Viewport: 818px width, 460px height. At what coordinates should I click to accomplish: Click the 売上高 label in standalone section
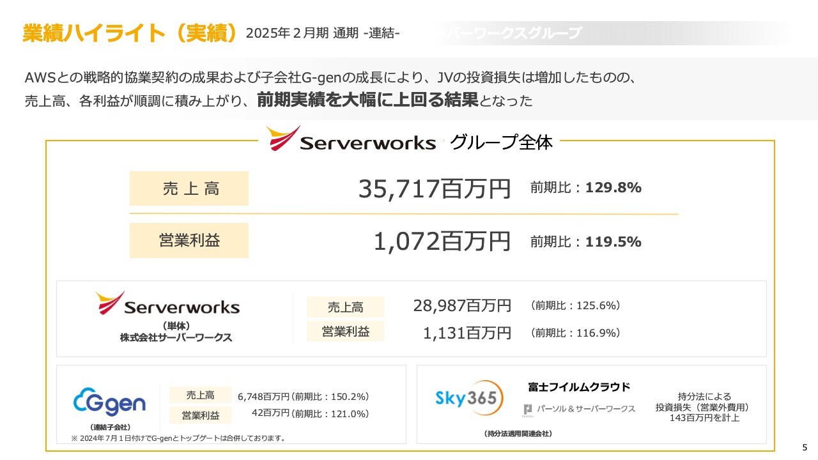(x=345, y=307)
